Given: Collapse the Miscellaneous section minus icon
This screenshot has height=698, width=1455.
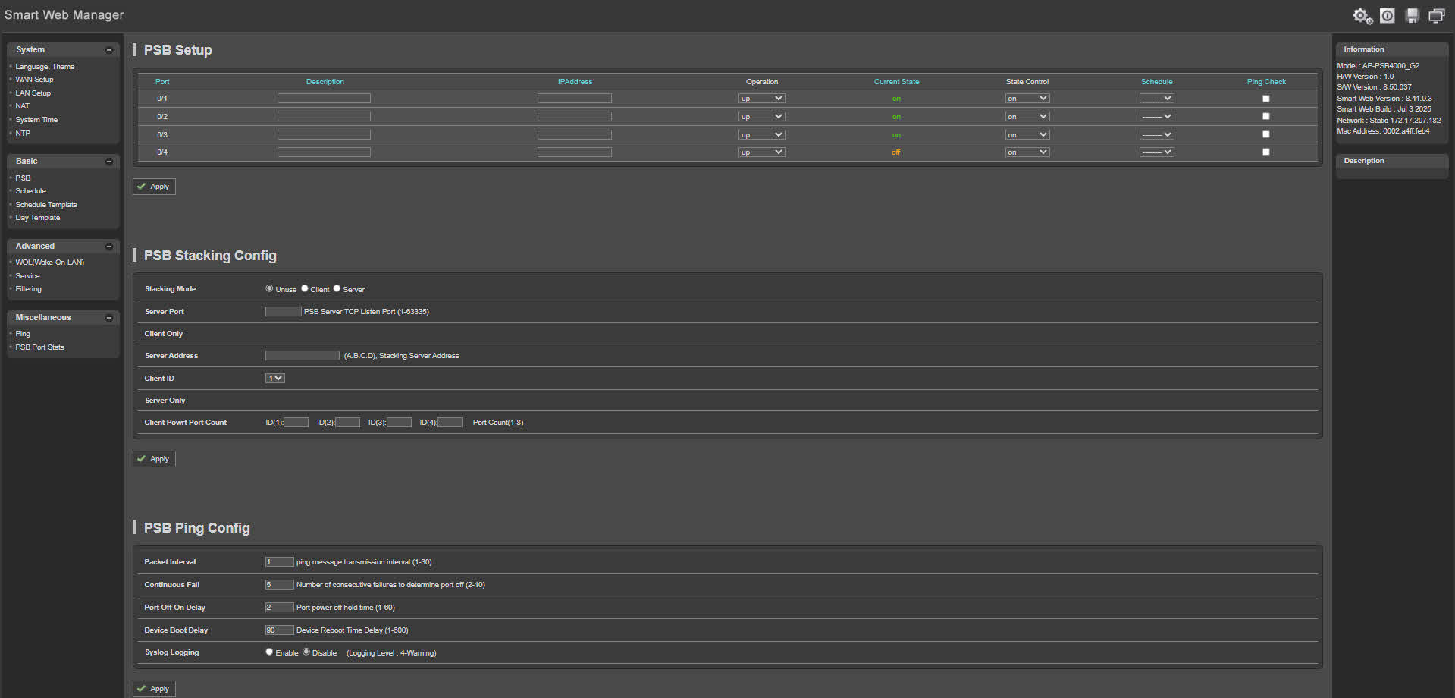Looking at the screenshot, I should tap(108, 318).
